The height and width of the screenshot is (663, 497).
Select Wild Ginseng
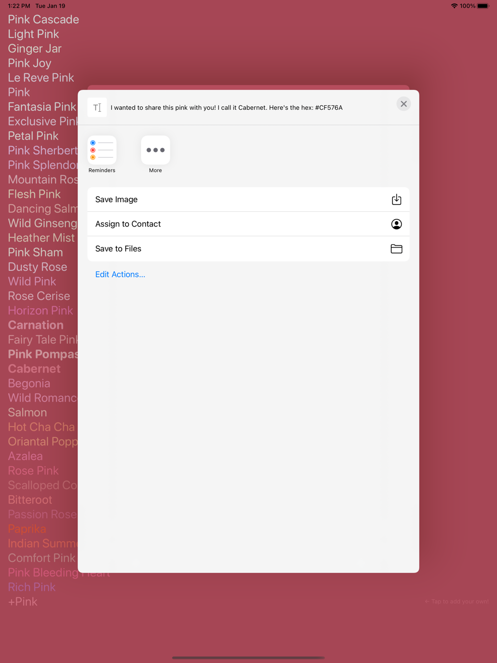click(43, 223)
